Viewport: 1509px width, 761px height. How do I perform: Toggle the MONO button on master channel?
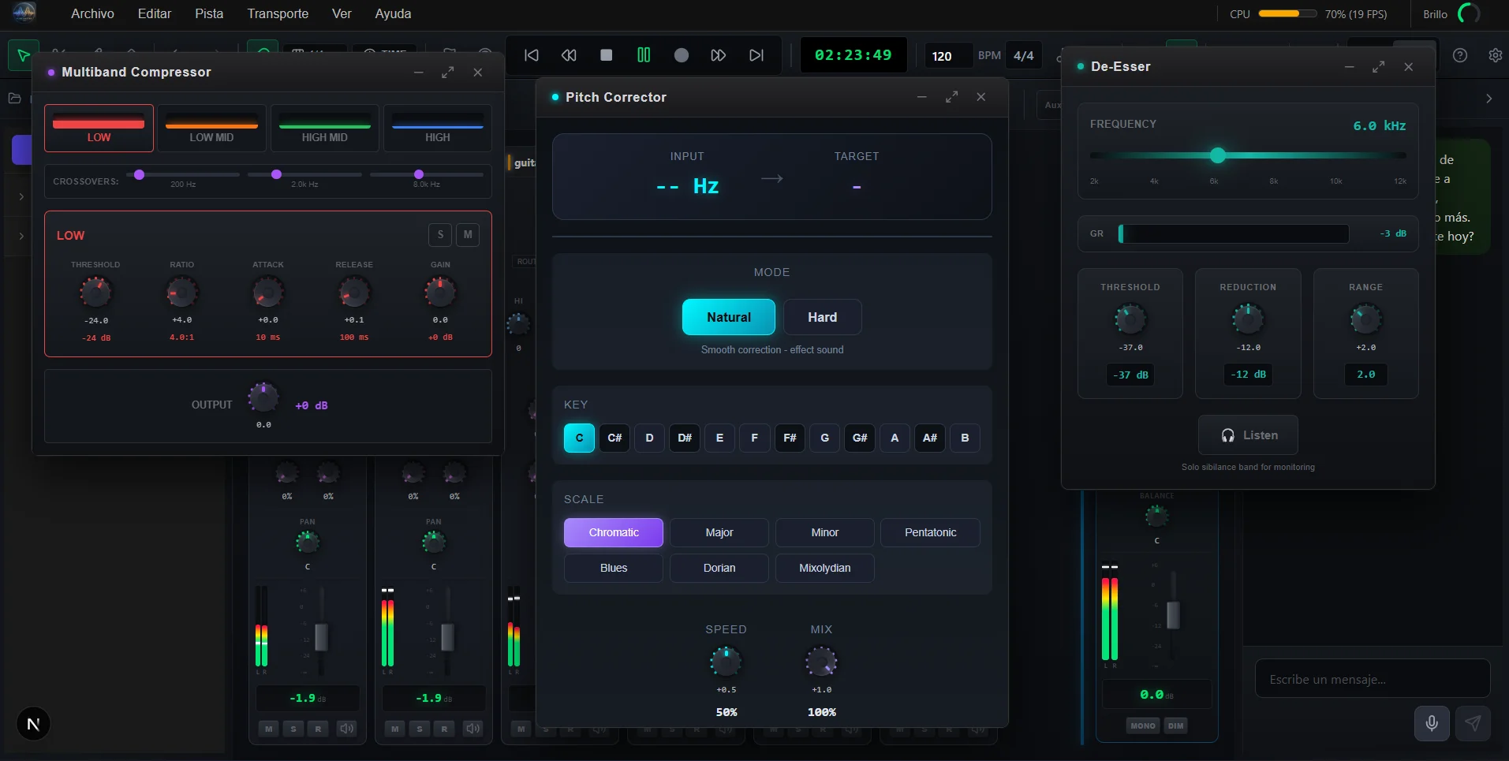pos(1142,726)
